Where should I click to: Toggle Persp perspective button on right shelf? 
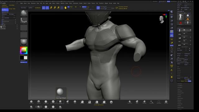(172, 32)
